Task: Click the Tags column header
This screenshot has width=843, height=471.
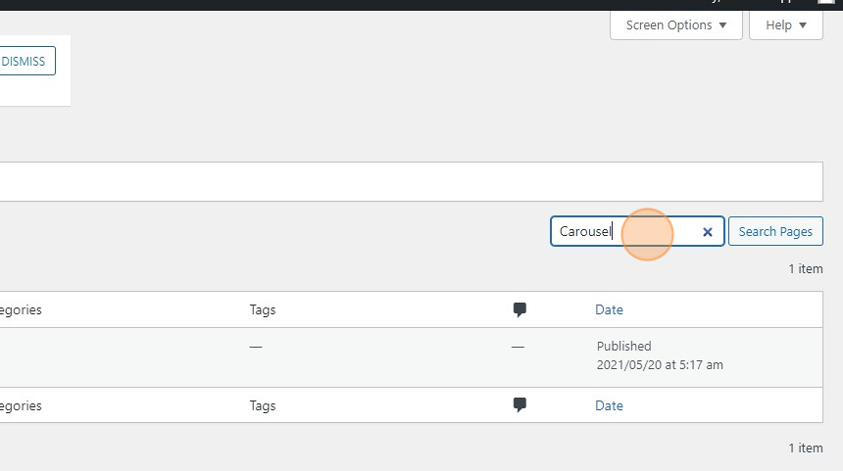Action: (x=263, y=309)
